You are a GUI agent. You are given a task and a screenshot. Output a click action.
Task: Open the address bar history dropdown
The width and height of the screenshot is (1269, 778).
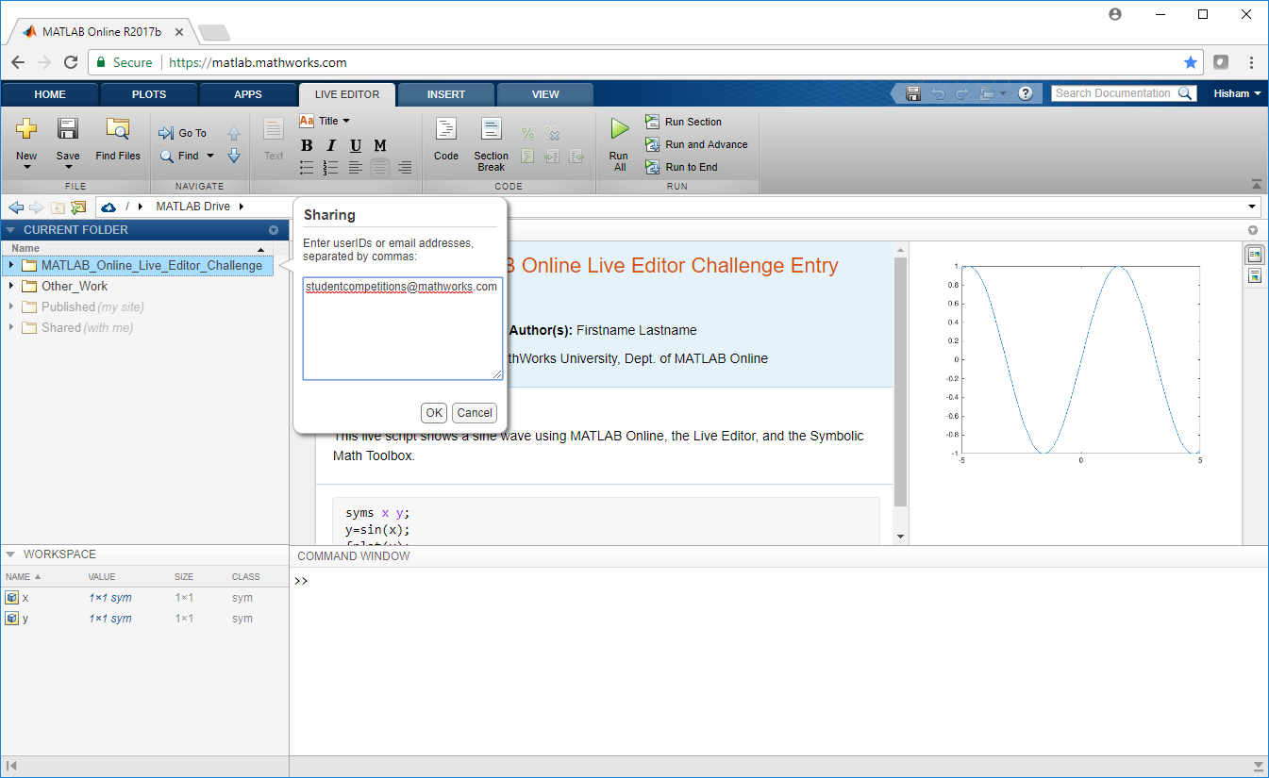coord(1253,207)
